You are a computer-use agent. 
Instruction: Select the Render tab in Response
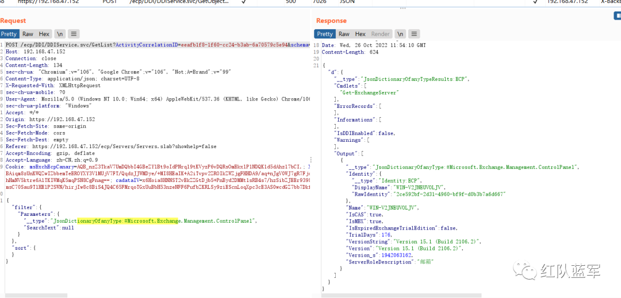(x=380, y=34)
